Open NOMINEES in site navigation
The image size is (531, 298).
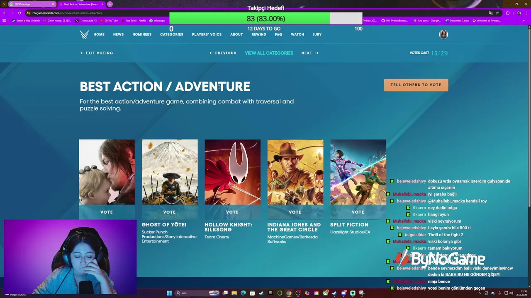click(x=142, y=34)
